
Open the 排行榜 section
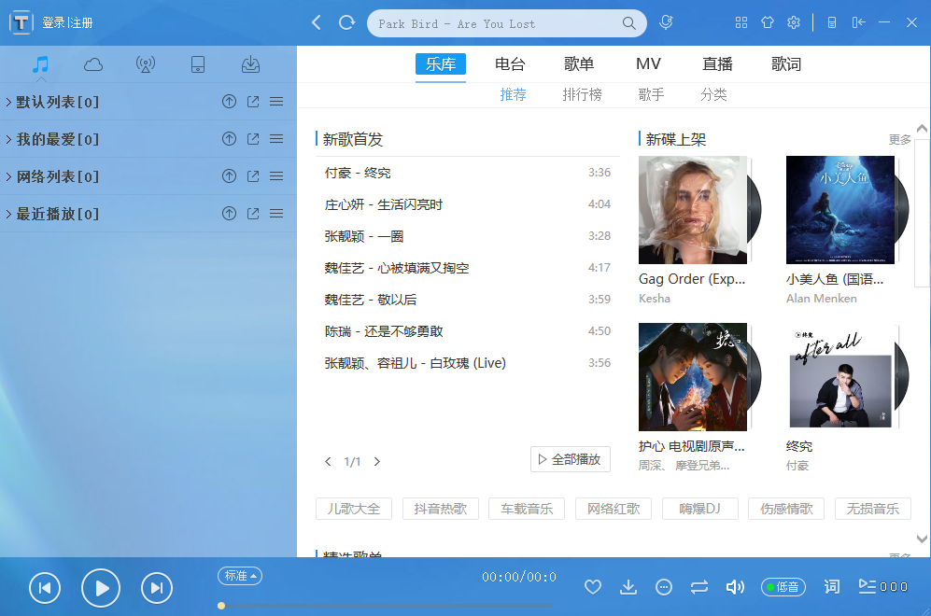click(583, 94)
